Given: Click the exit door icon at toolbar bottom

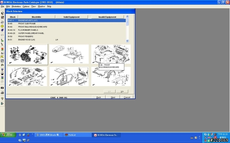Looking at the screenshot, I should (x=2, y=104).
